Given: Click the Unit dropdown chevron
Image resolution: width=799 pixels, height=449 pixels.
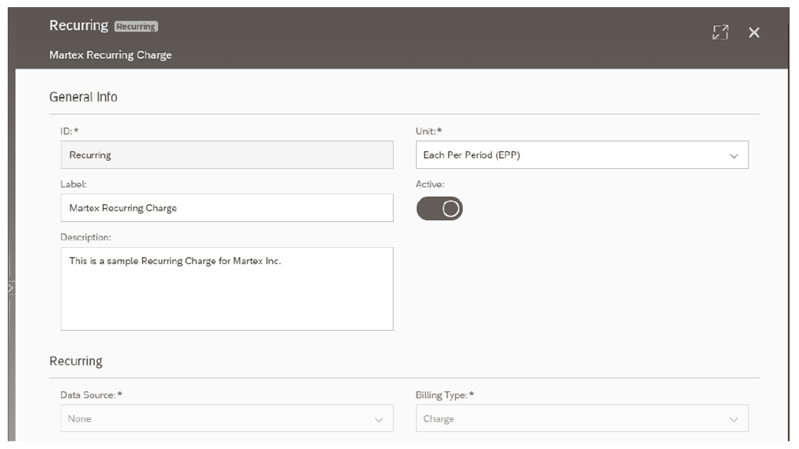Looking at the screenshot, I should pyautogui.click(x=733, y=156).
